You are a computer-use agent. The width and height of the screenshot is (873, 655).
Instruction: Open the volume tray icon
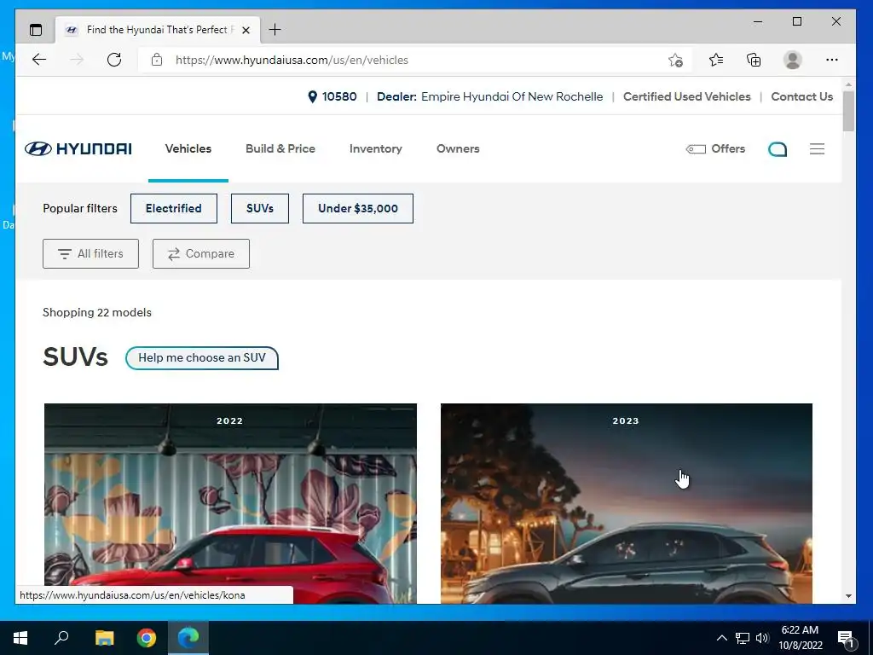tap(762, 638)
